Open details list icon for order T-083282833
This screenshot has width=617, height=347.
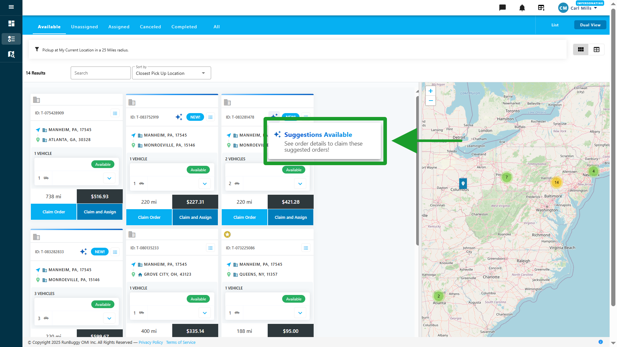coord(115,252)
